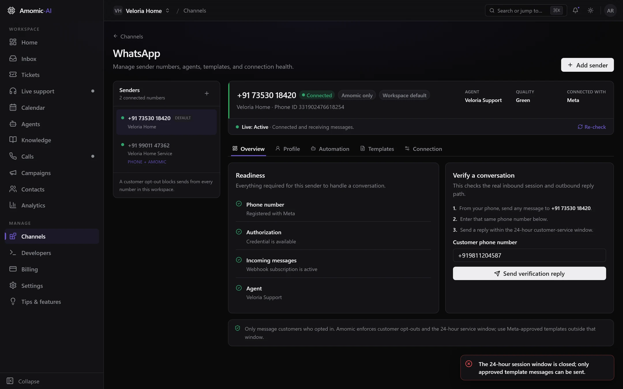The width and height of the screenshot is (623, 389).
Task: Click the Amomic only badge
Action: click(357, 95)
